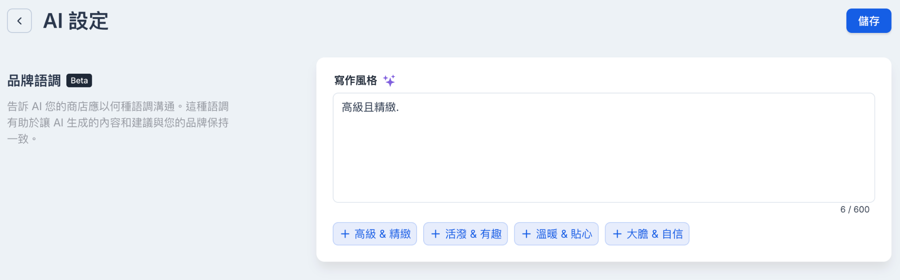Screen dimensions: 900x280
Task: Click the 寫作風格 field label
Action: click(356, 80)
